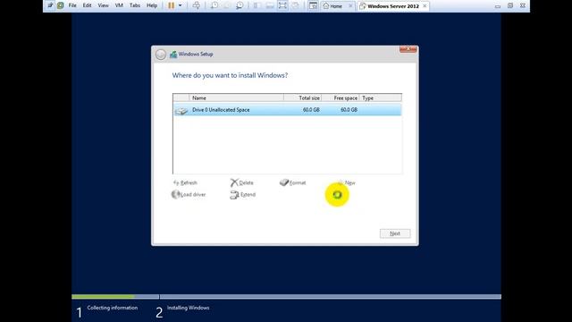The image size is (572, 322).
Task: Click the take snapshot clock icon
Action: point(214,5)
